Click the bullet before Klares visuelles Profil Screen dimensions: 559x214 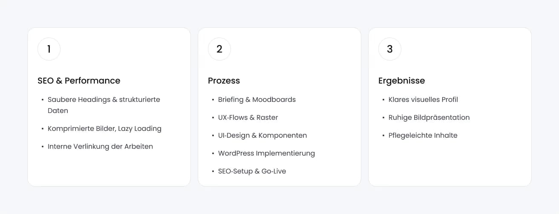(x=383, y=100)
